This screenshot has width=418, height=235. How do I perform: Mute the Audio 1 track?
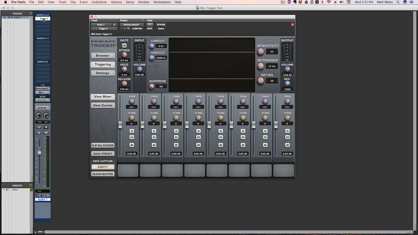point(46,132)
